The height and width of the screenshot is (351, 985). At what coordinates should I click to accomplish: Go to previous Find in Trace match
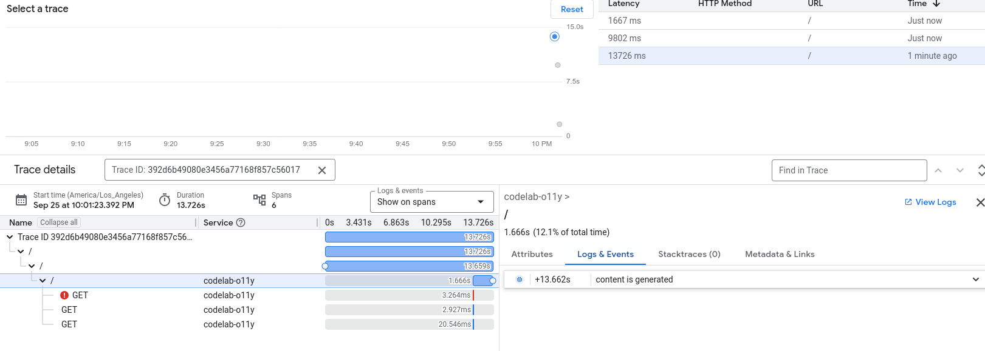(938, 170)
